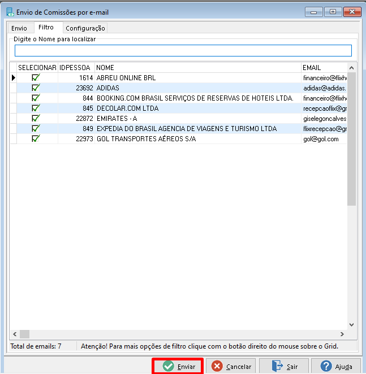
Task: Click the horizontal scrollbar thumb
Action: pyautogui.click(x=24, y=334)
